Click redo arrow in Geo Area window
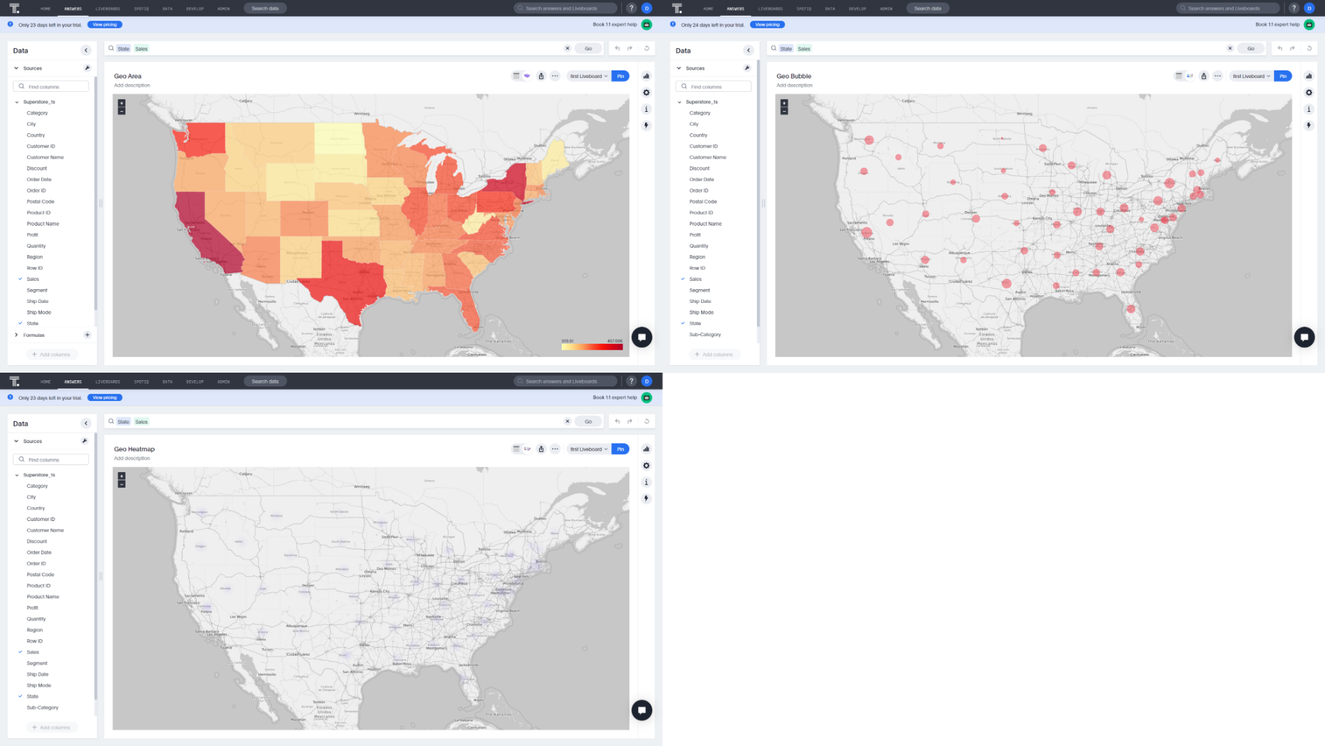This screenshot has height=746, width=1325. [x=630, y=48]
